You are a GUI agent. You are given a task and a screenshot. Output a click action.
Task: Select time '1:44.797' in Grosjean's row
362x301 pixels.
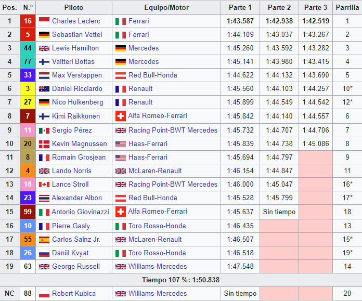coord(279,157)
